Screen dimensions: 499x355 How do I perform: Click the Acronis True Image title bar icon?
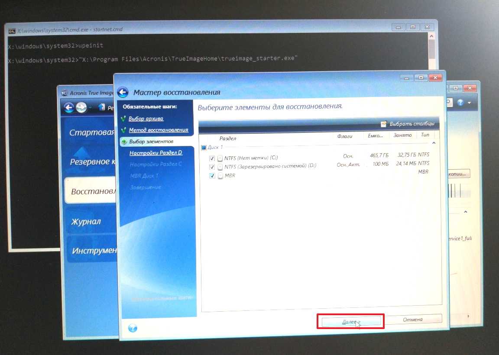65,93
